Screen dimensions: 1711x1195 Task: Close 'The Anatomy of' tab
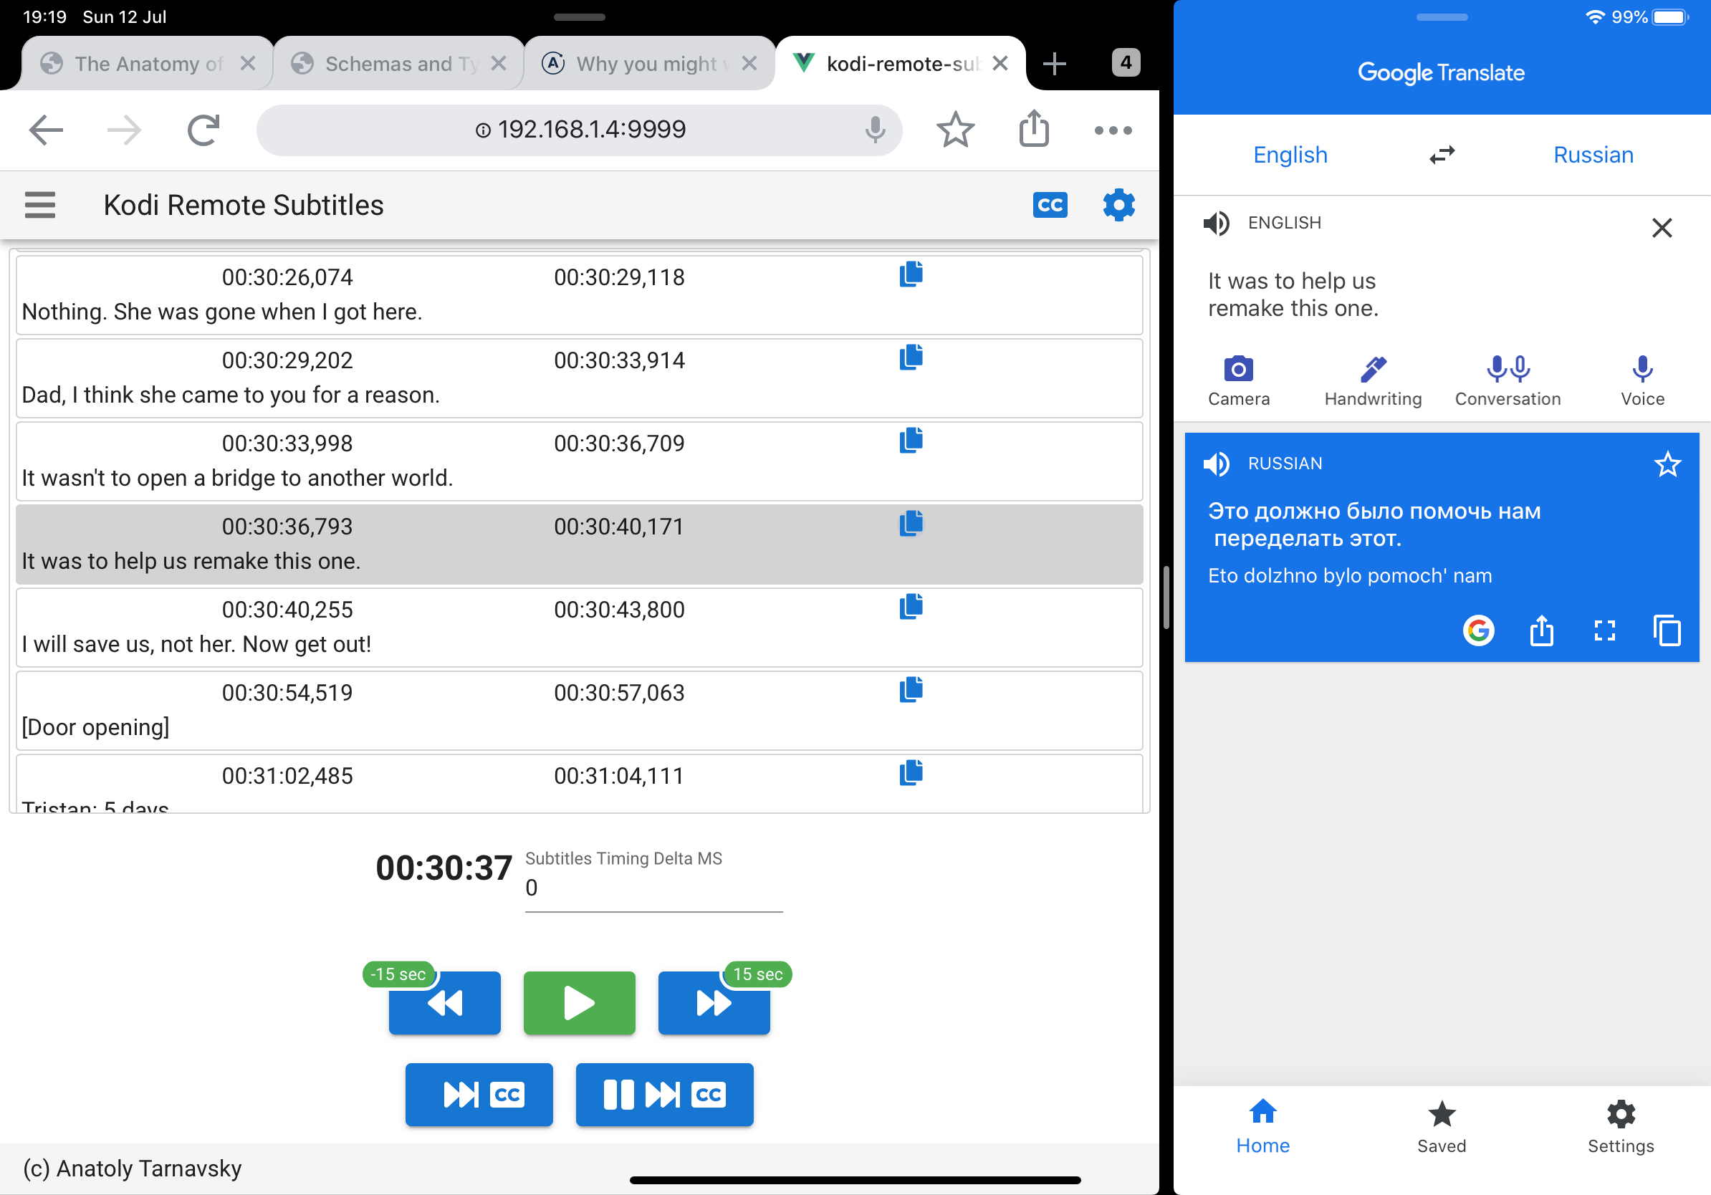[248, 64]
